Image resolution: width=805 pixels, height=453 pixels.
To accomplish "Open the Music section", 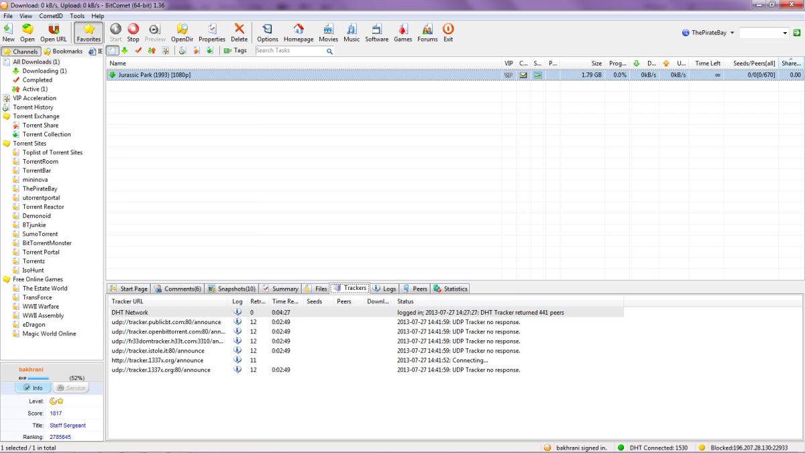I will (x=352, y=32).
